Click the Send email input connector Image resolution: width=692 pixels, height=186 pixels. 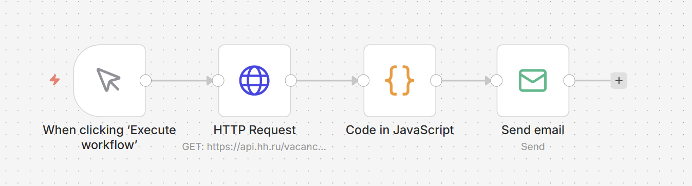[x=496, y=81]
